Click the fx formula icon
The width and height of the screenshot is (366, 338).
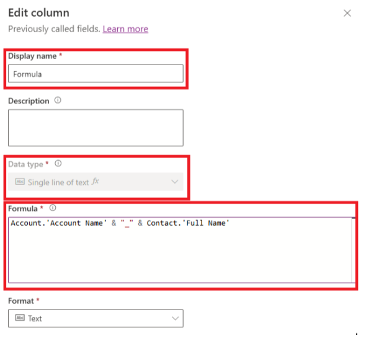click(x=96, y=181)
